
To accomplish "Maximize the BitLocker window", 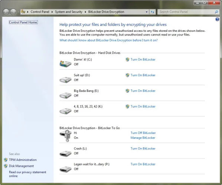I will tap(205, 3).
